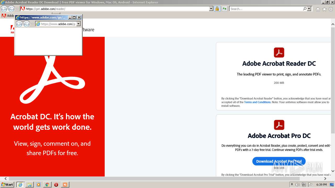Open Google Chrome from the taskbar
This screenshot has height=188, width=335.
click(x=47, y=185)
